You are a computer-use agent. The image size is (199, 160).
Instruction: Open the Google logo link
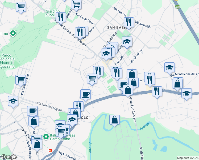[x=9, y=157]
